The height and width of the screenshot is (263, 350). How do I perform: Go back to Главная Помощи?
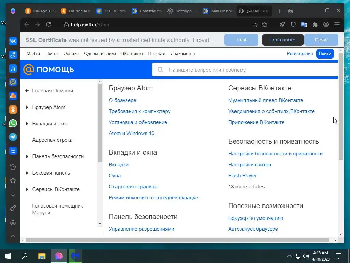(52, 91)
